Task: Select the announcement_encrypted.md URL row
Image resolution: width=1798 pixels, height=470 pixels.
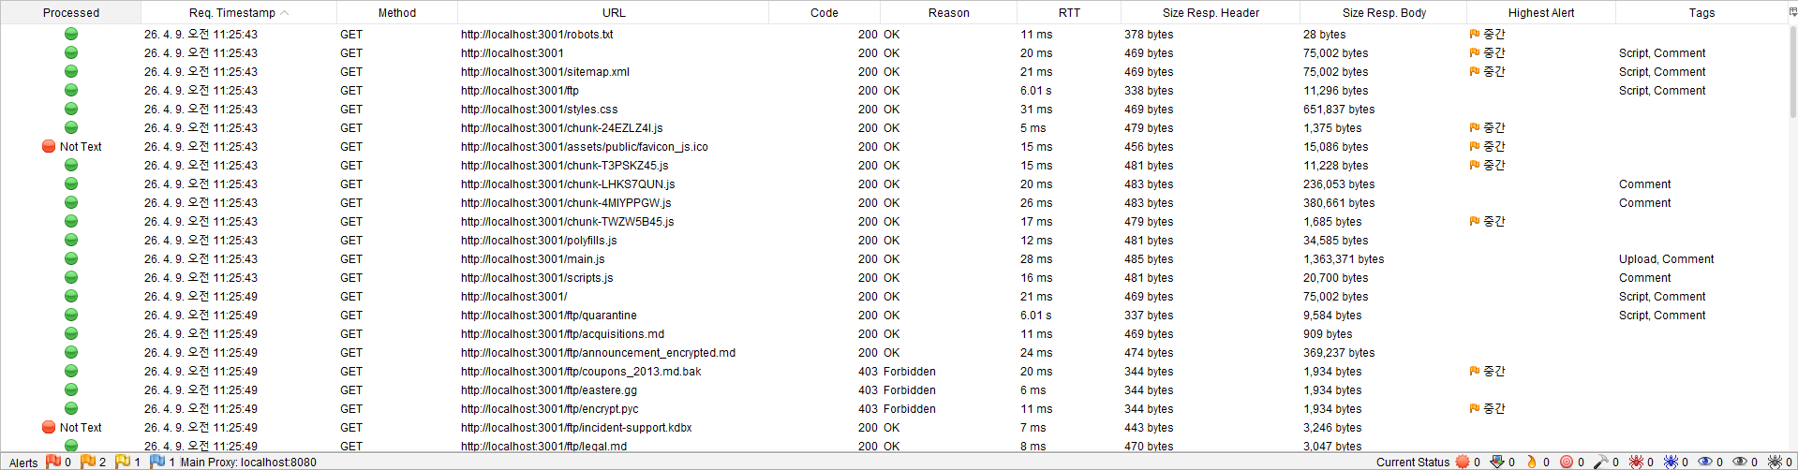Action: coord(599,352)
